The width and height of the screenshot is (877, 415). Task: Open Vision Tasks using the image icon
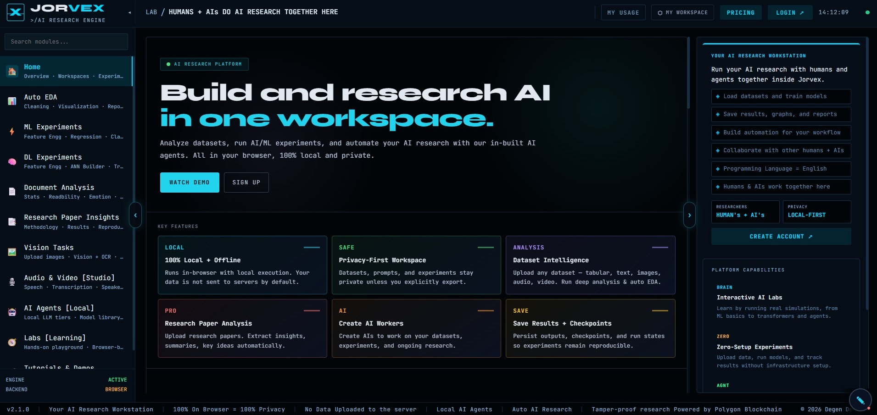click(12, 252)
